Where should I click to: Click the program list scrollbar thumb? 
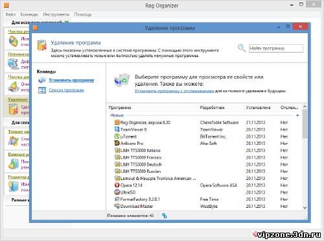click(x=305, y=124)
